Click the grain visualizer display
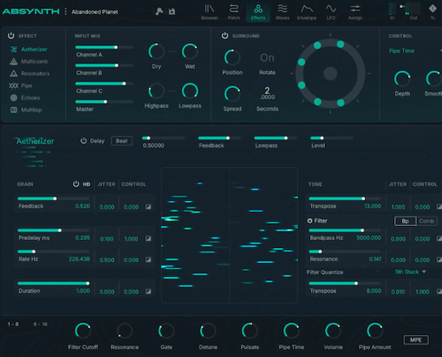The image size is (442, 357). (229, 235)
